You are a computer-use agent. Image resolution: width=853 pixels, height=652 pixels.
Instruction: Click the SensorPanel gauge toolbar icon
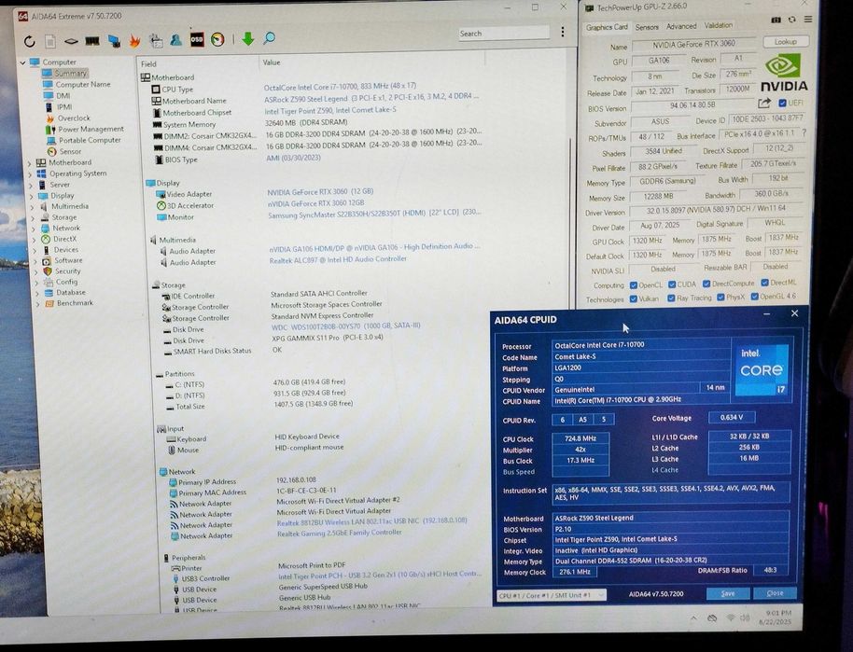pos(217,39)
